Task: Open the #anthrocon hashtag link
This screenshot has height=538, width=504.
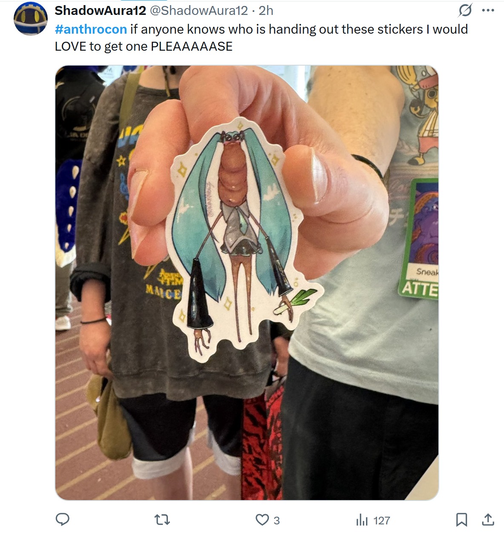Action: click(91, 29)
